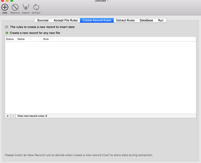Switch to the Run tab

161,20
